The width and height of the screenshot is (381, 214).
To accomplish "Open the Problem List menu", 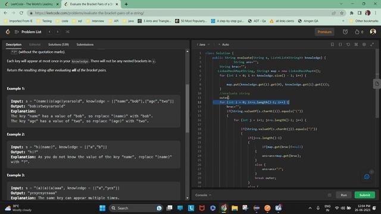I will point(28,32).
